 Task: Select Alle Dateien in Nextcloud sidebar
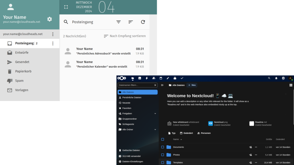pyautogui.click(x=138, y=92)
